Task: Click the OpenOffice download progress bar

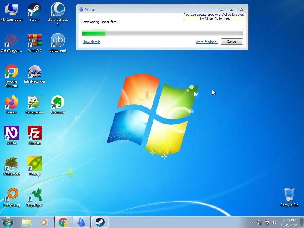Action: coord(162,33)
